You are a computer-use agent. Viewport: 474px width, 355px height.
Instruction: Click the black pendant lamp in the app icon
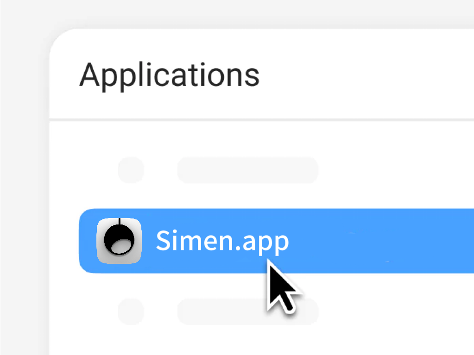click(119, 237)
